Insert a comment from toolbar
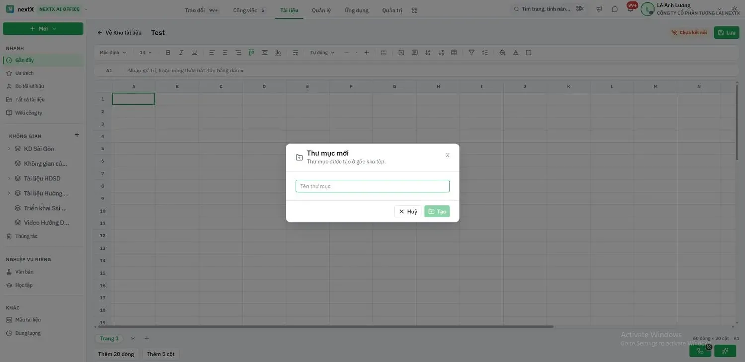 click(x=415, y=53)
